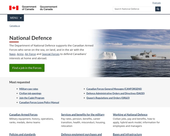Open Working at National Defence link
The height and width of the screenshot is (136, 170).
click(x=130, y=115)
